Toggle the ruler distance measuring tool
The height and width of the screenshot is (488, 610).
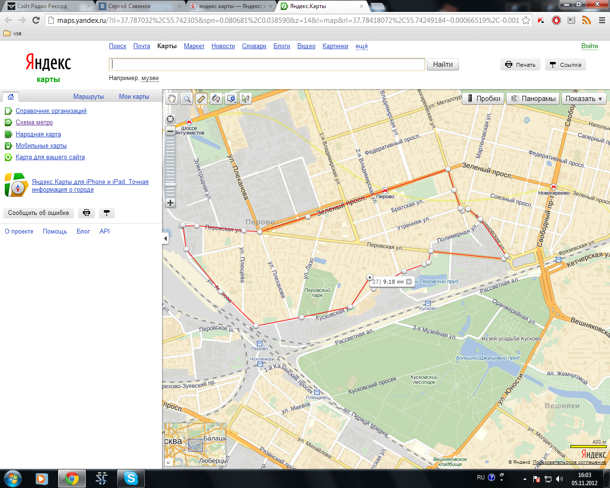tap(201, 99)
